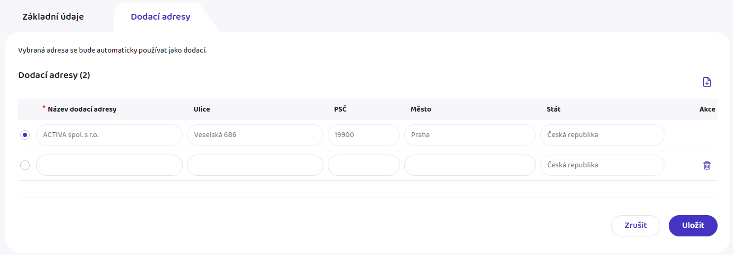The width and height of the screenshot is (733, 255).
Task: Open the first row Česká republika country field
Action: click(602, 135)
